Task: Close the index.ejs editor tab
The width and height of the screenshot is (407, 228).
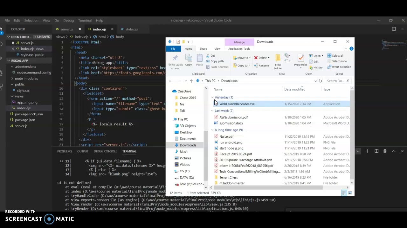Action: (x=112, y=29)
